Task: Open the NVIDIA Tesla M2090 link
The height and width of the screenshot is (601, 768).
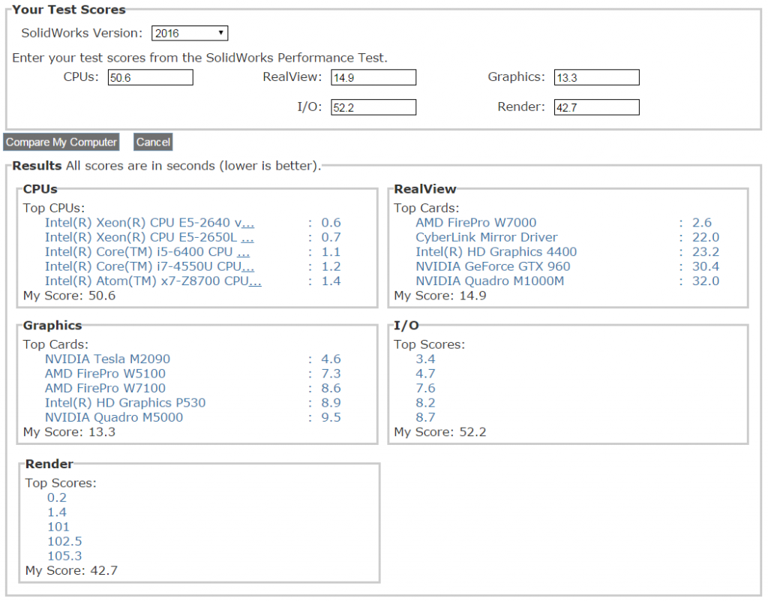Action: 108,359
